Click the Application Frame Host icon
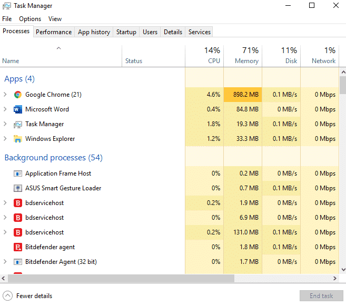The width and height of the screenshot is (346, 307). pos(18,174)
